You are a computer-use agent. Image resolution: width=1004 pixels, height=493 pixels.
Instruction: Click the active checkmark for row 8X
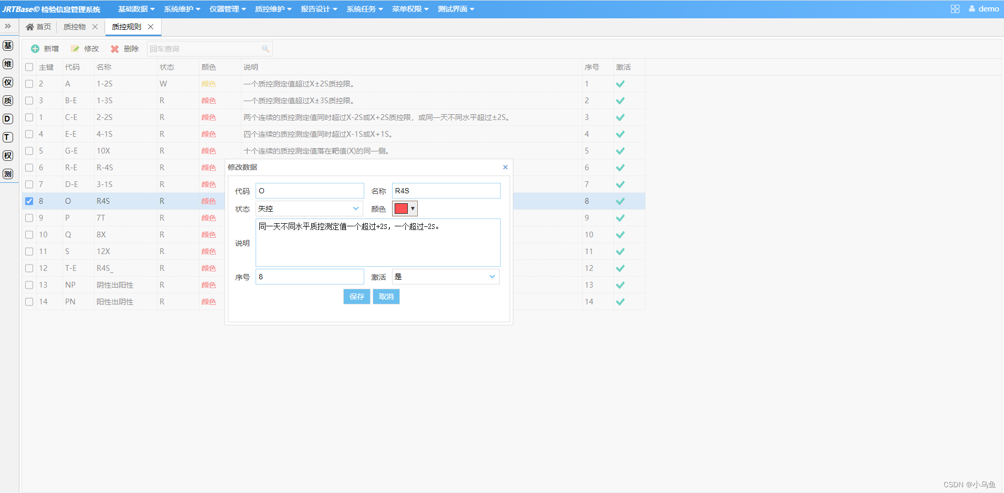(620, 235)
